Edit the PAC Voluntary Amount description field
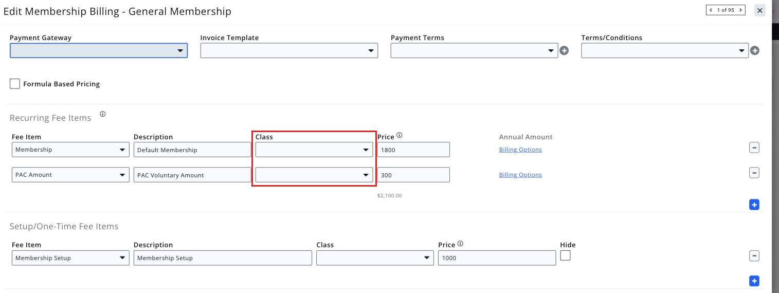The height and width of the screenshot is (293, 779). pyautogui.click(x=192, y=175)
